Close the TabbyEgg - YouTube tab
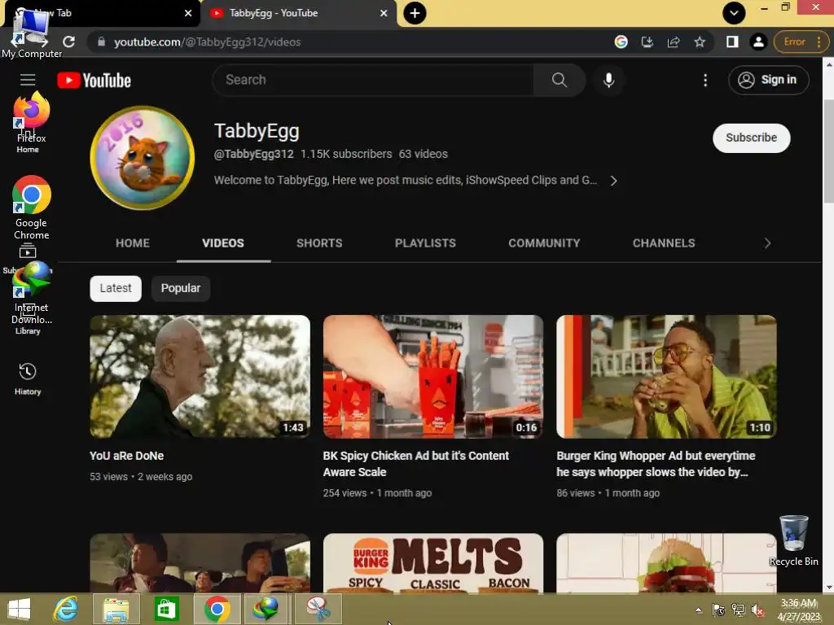This screenshot has width=834, height=625. (384, 13)
